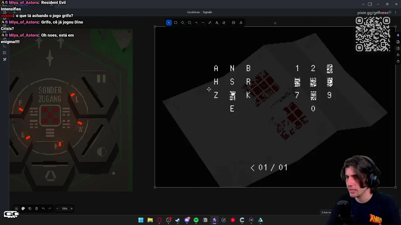Click the '0 link' indicator near the bottom right
401x225 pixels.
click(x=326, y=212)
